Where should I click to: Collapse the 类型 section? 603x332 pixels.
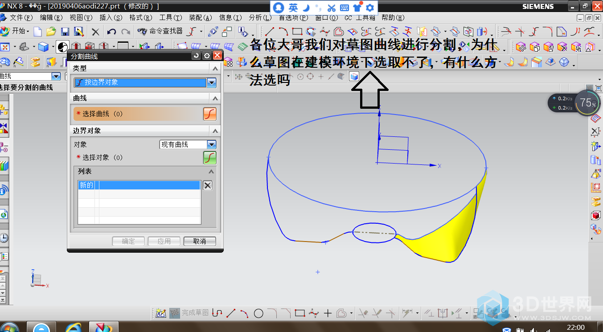[215, 68]
